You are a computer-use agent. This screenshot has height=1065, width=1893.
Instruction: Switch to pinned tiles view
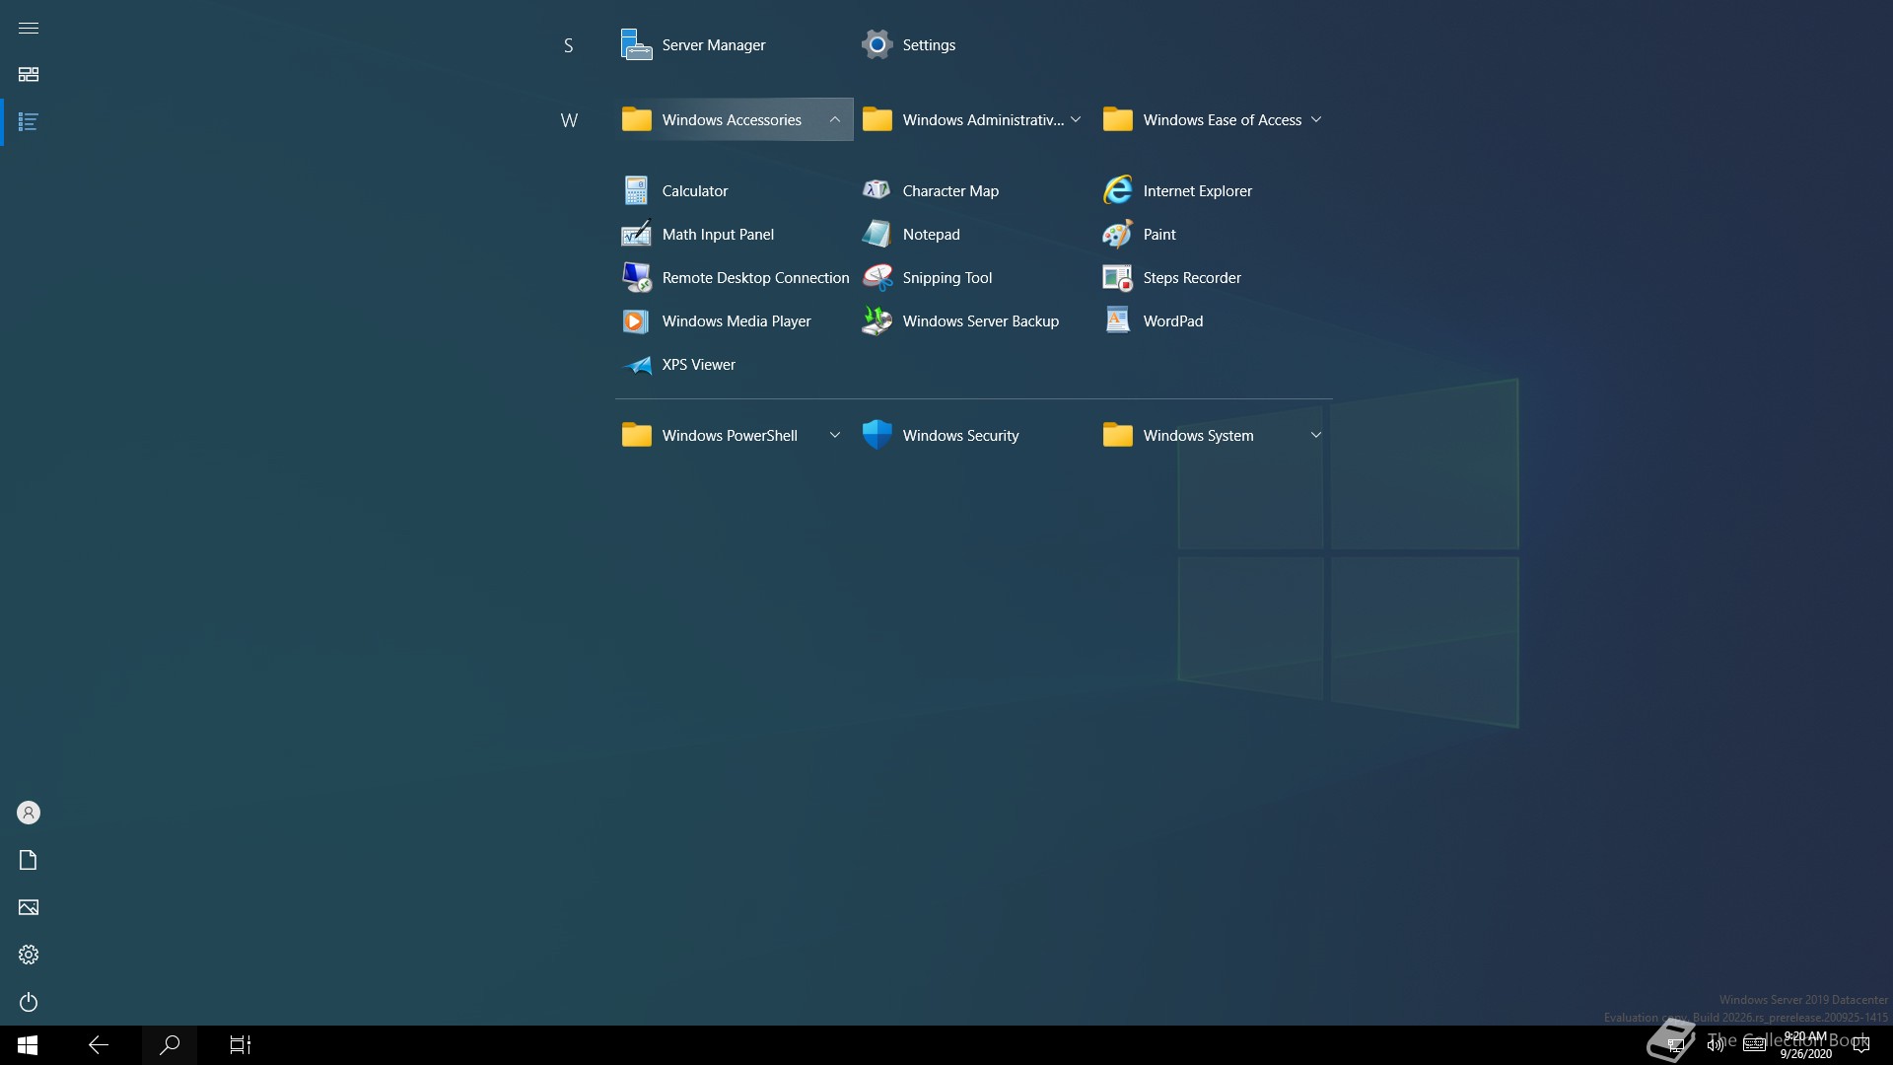pos(29,75)
